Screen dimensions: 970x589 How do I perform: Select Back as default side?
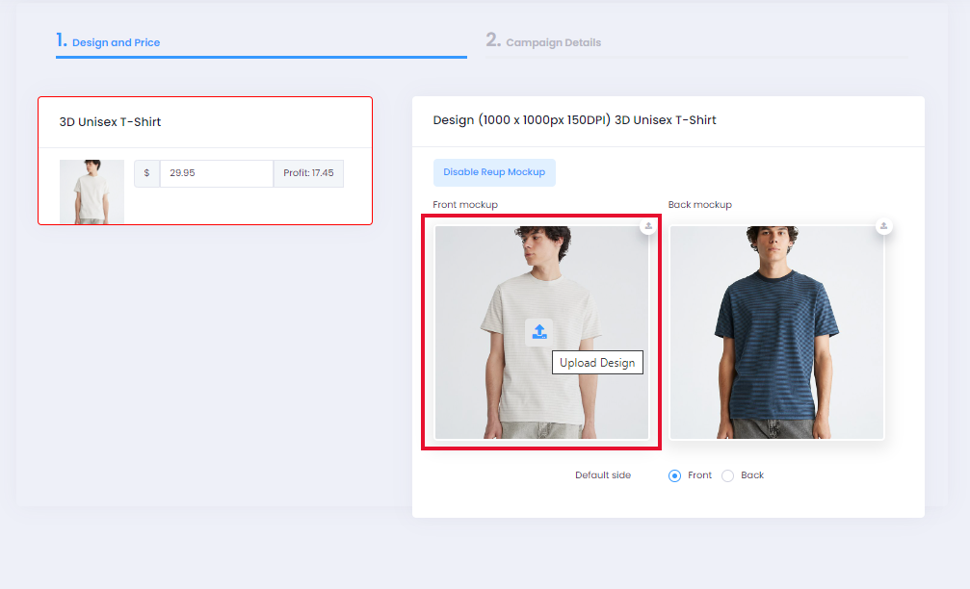pos(727,475)
